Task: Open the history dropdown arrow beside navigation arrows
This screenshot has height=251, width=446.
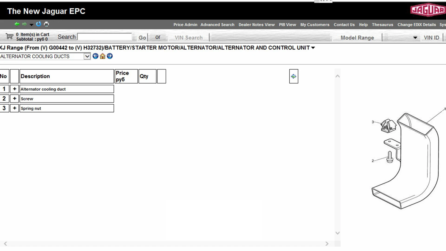Action: (x=31, y=25)
